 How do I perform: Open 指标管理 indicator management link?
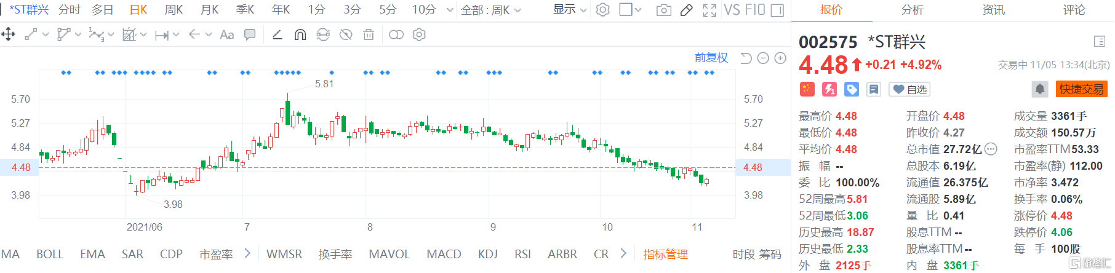pos(665,255)
